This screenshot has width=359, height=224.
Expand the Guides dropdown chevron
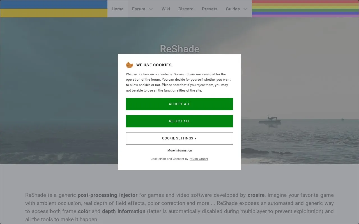(x=245, y=9)
